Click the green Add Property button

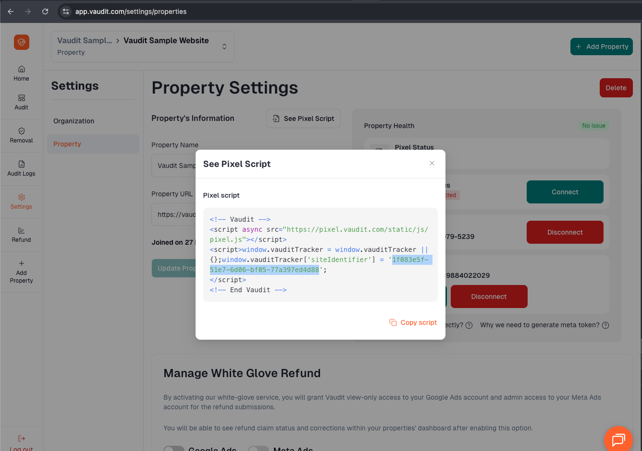click(602, 47)
